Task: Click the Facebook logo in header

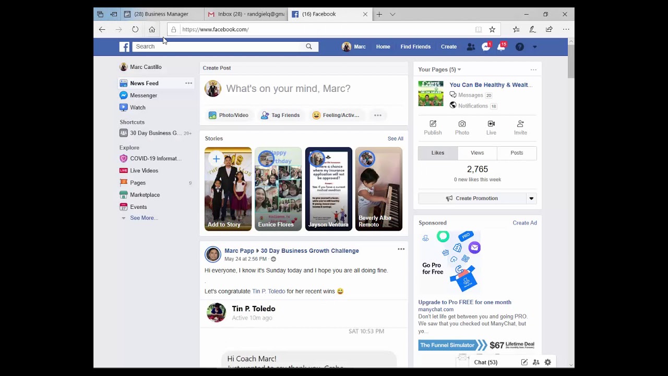Action: [124, 46]
